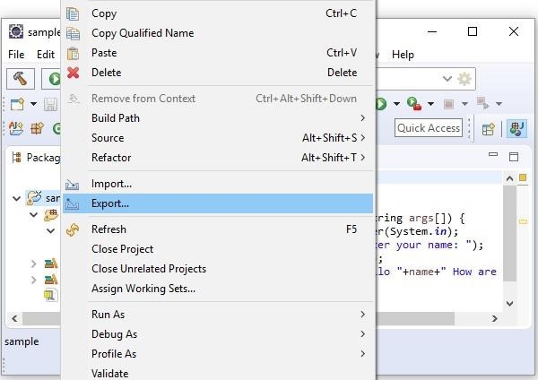This screenshot has width=538, height=380.
Task: Select Refresh in the context menu
Action: 108,229
